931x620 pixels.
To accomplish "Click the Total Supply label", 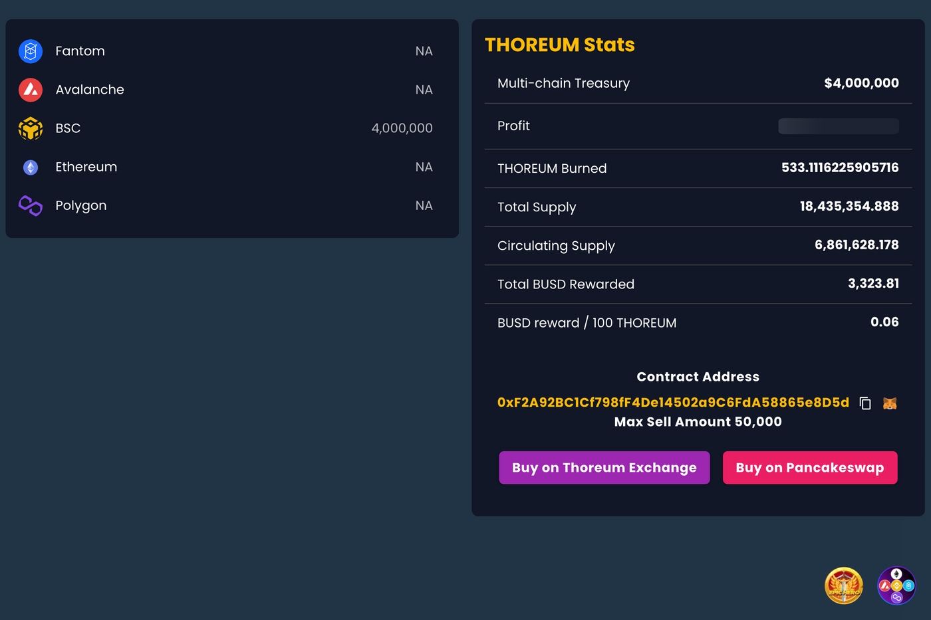I will (x=537, y=207).
